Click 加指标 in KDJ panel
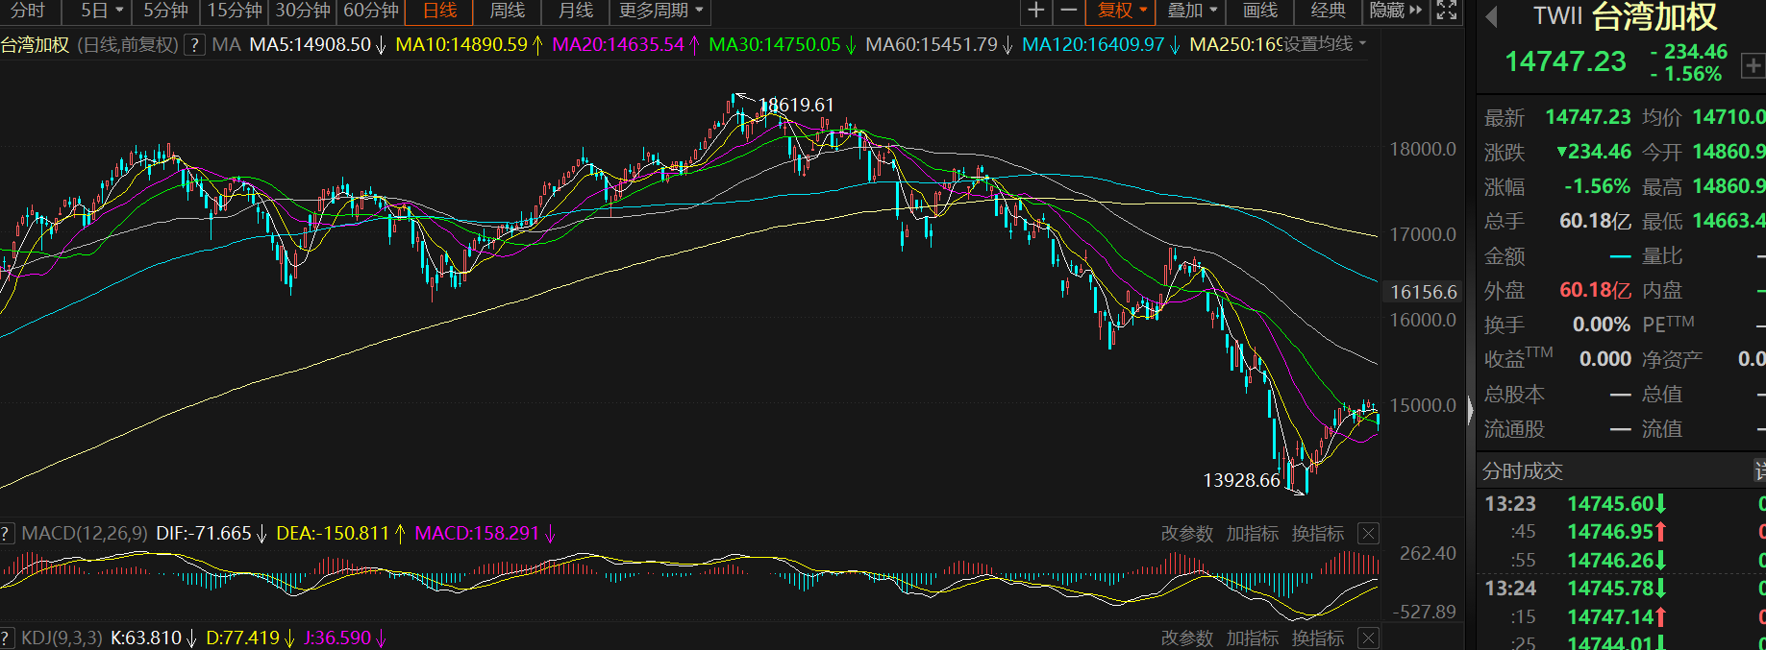This screenshot has height=650, width=1766. 1253,638
